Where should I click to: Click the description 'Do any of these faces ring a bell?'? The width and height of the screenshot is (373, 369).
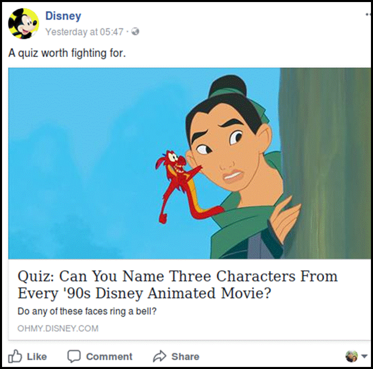point(87,311)
